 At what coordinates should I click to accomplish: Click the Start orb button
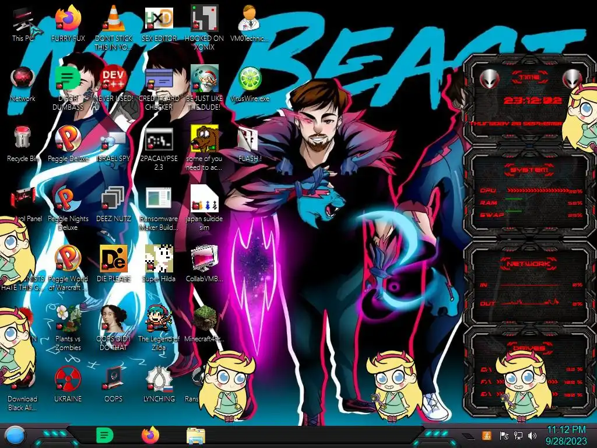(x=15, y=436)
